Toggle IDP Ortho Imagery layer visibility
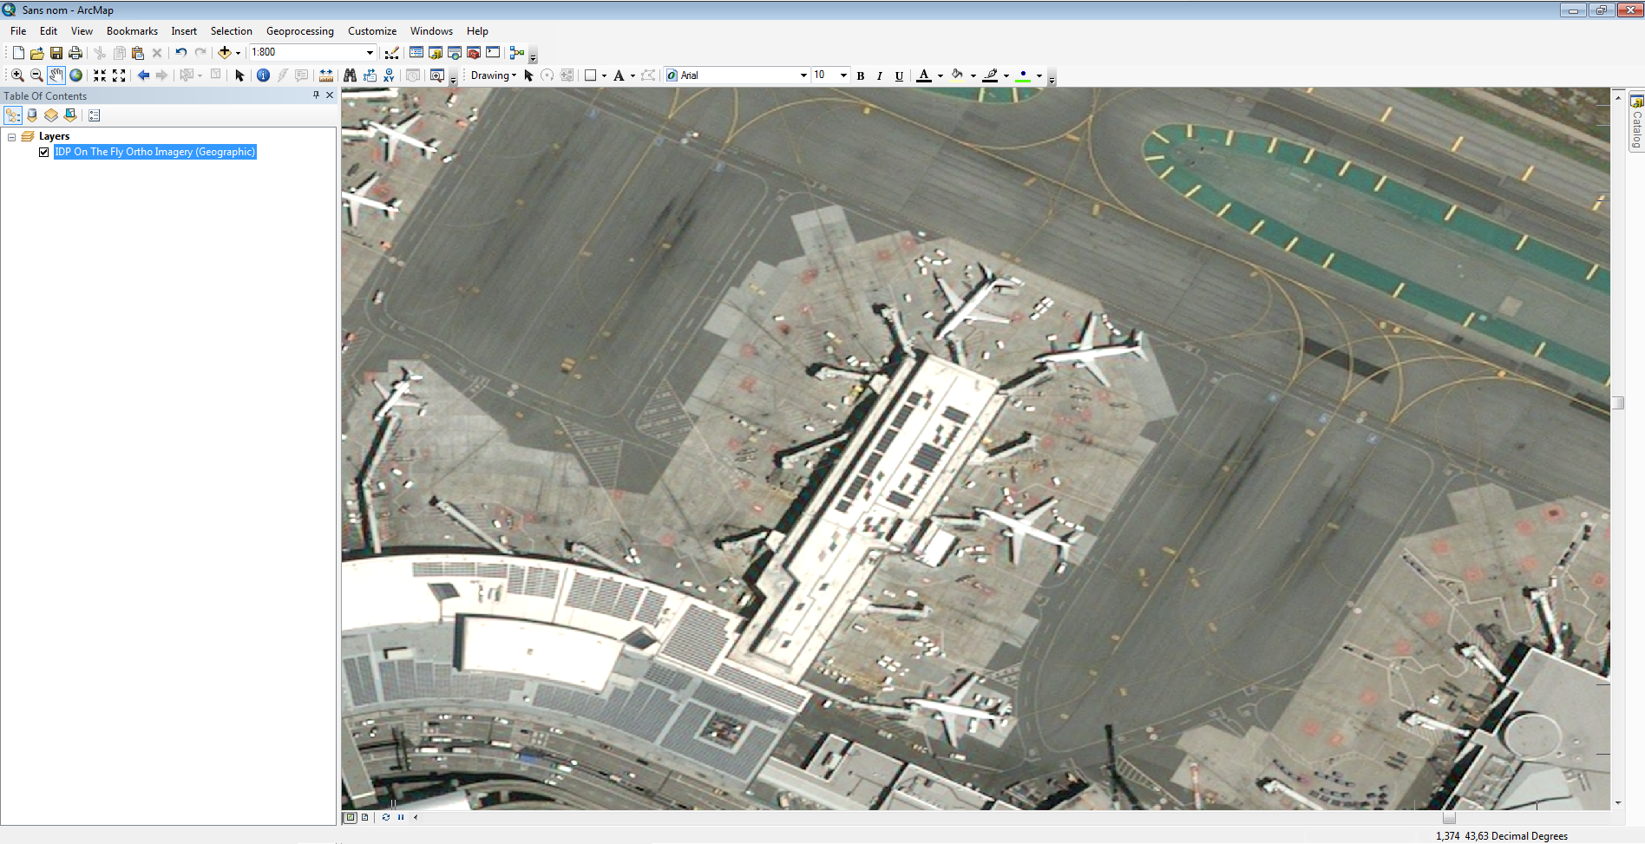This screenshot has height=844, width=1645. (43, 152)
